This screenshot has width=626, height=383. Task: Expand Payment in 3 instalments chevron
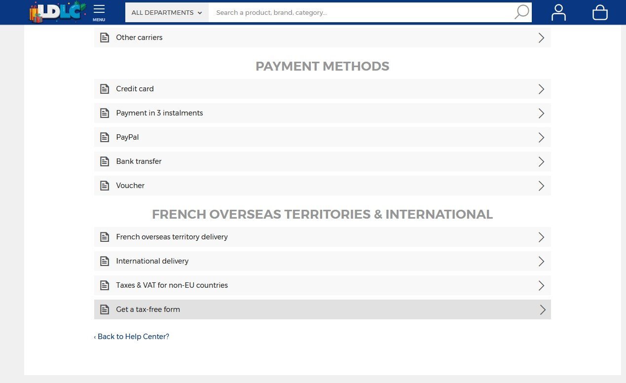(541, 113)
